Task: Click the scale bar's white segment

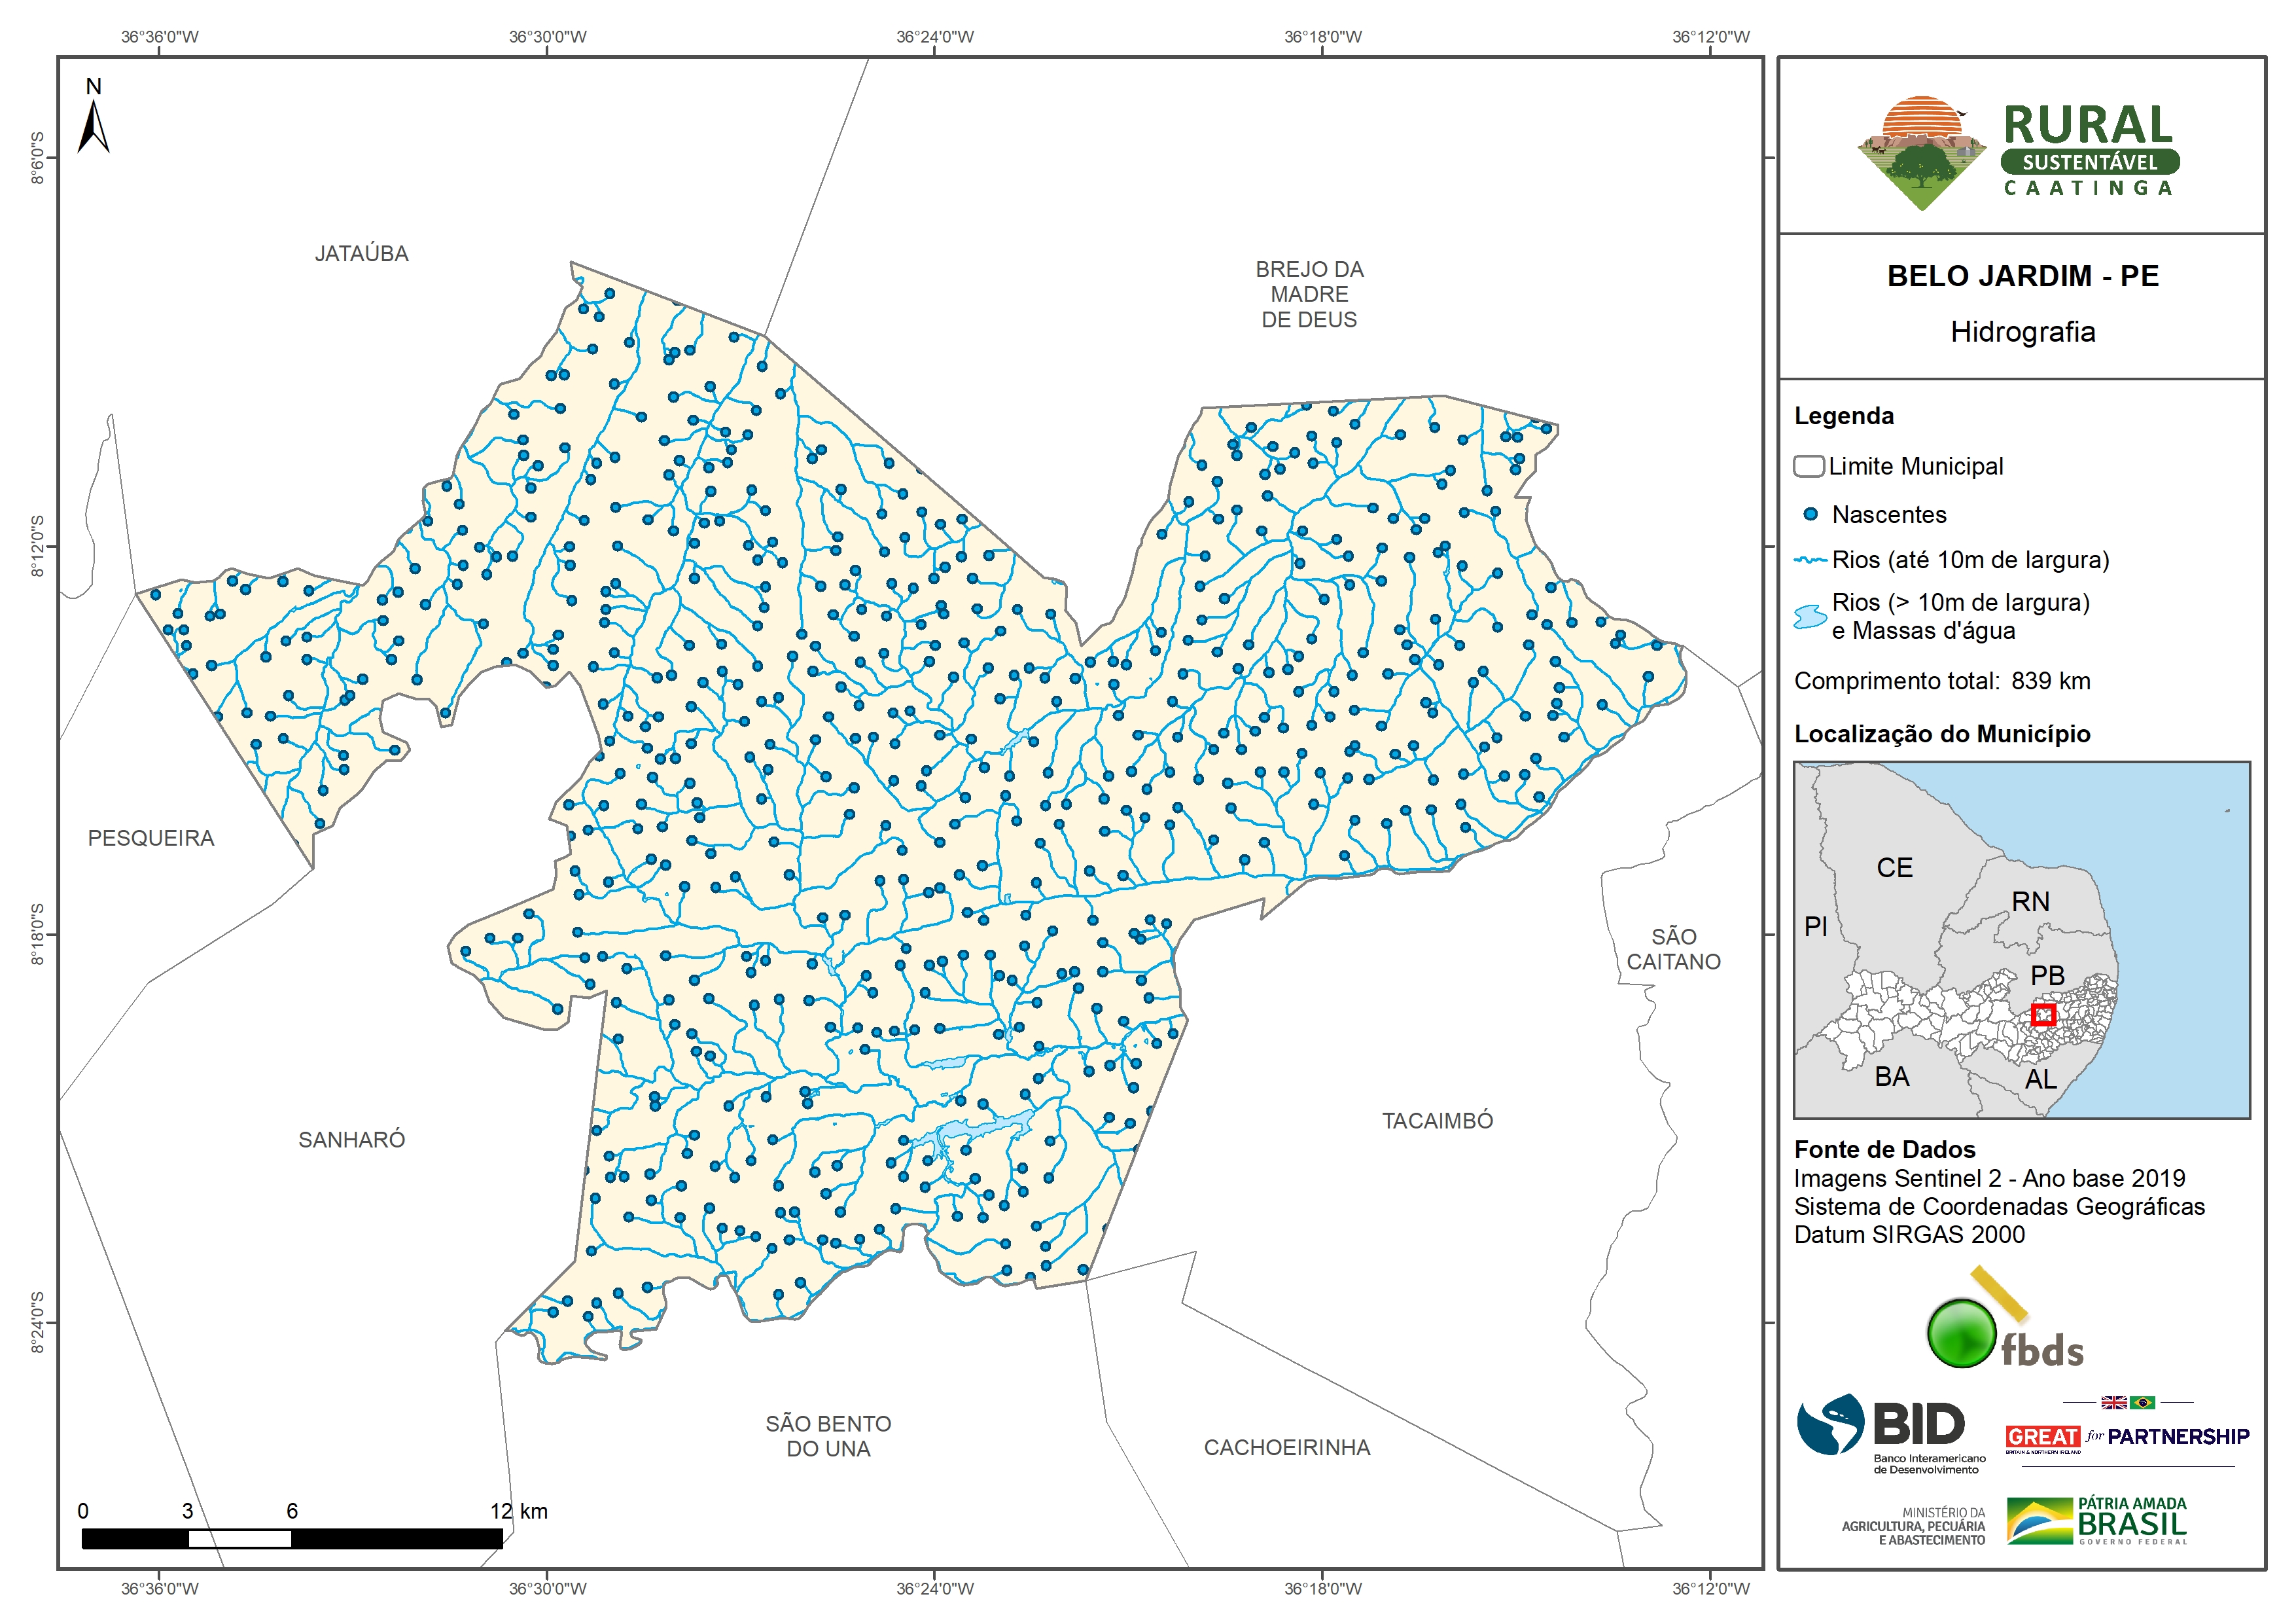Action: tap(240, 1539)
